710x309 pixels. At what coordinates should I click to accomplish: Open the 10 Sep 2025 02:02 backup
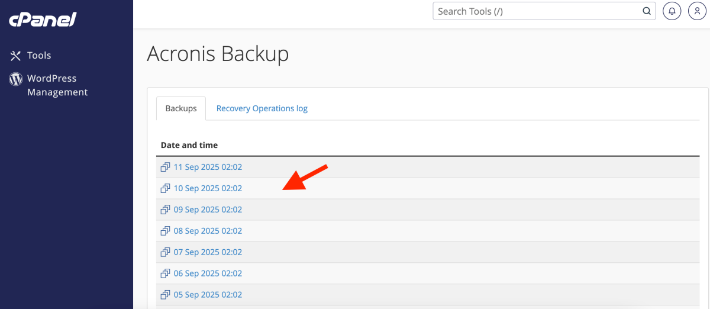click(208, 188)
